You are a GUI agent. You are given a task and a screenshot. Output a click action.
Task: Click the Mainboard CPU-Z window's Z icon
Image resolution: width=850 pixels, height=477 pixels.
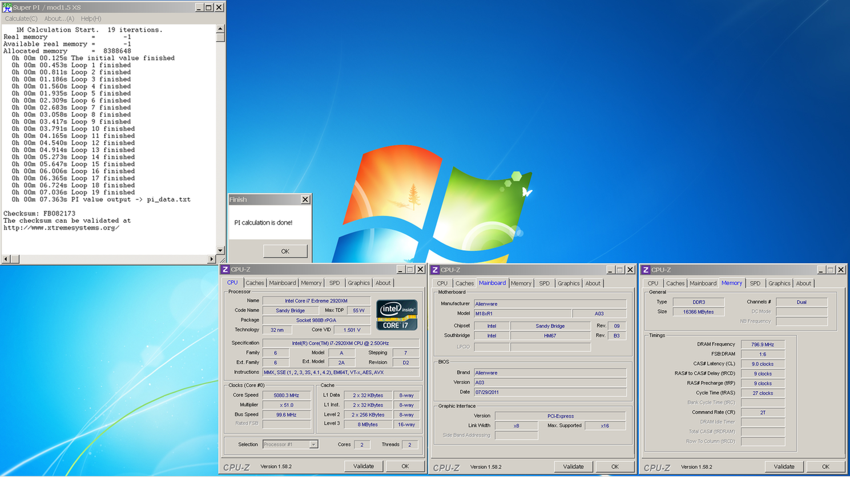[x=435, y=270]
